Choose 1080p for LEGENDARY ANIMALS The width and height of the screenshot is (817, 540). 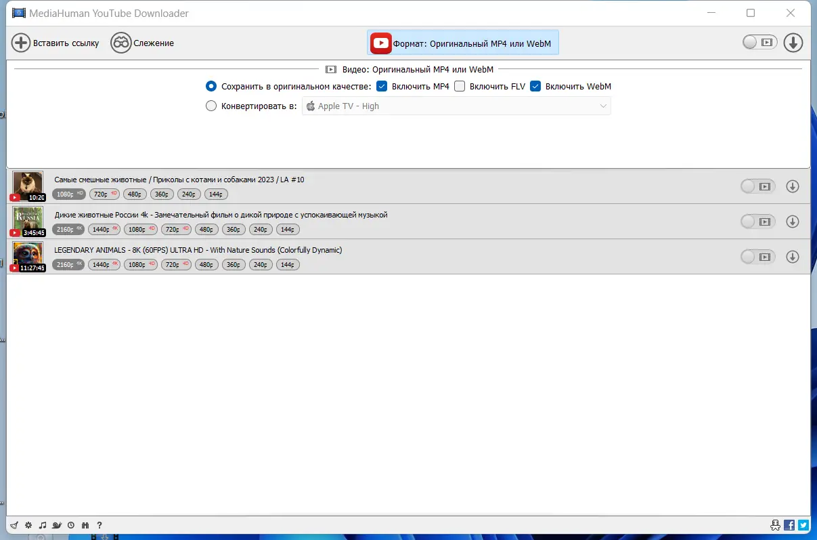[x=141, y=264]
